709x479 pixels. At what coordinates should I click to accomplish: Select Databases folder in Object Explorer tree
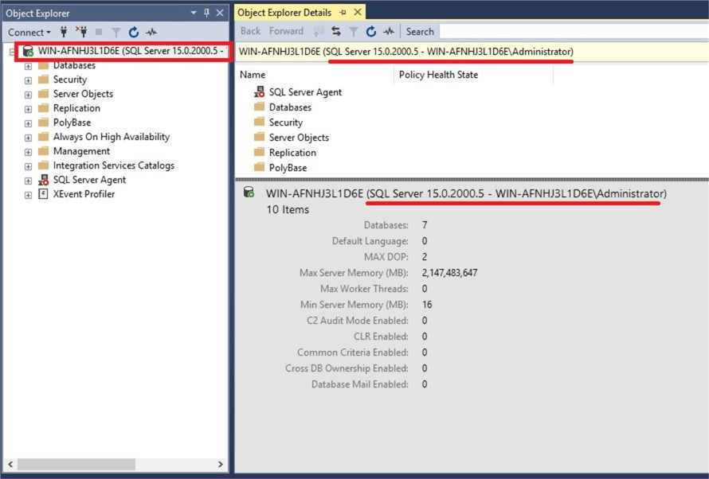click(x=74, y=65)
